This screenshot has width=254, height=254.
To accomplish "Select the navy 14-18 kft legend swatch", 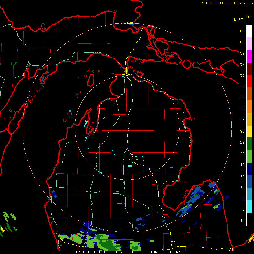I will 249,169.
